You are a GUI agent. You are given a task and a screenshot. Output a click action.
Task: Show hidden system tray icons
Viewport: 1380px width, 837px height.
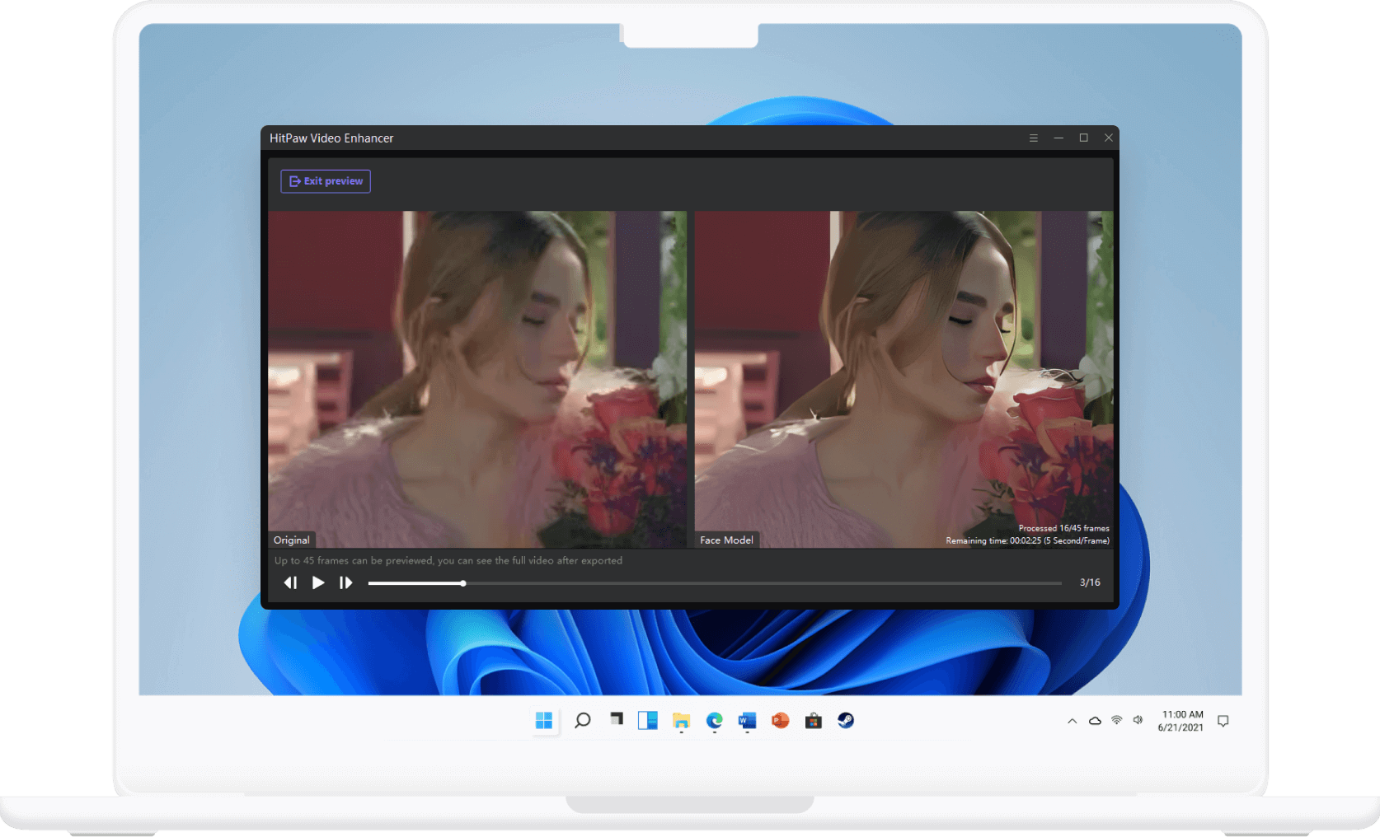coord(1072,721)
